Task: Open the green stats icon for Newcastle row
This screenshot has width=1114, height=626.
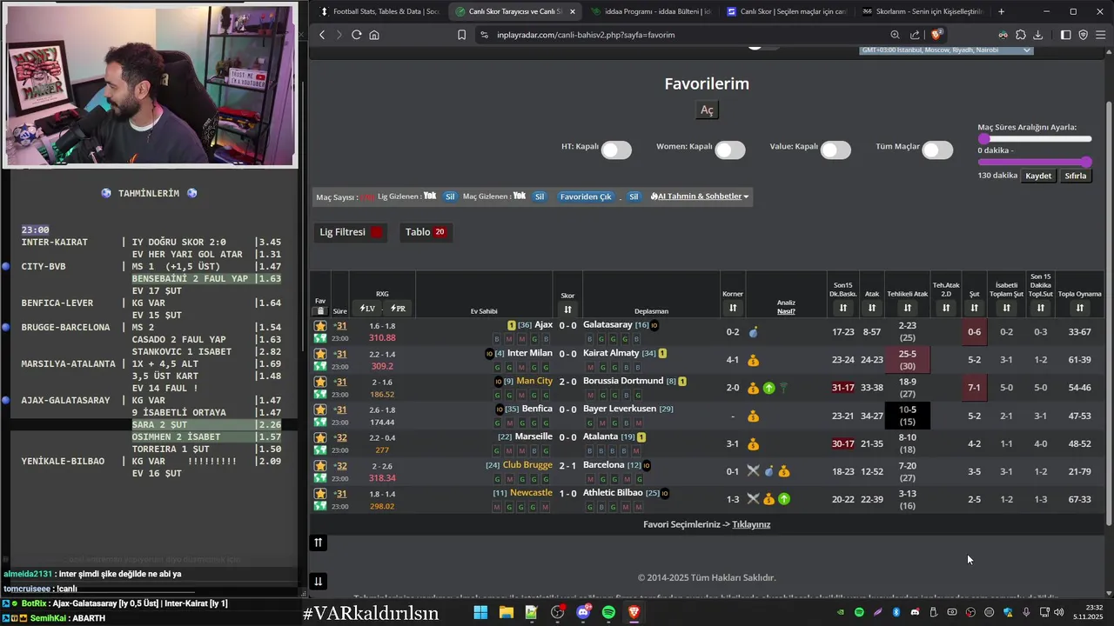Action: (320, 506)
